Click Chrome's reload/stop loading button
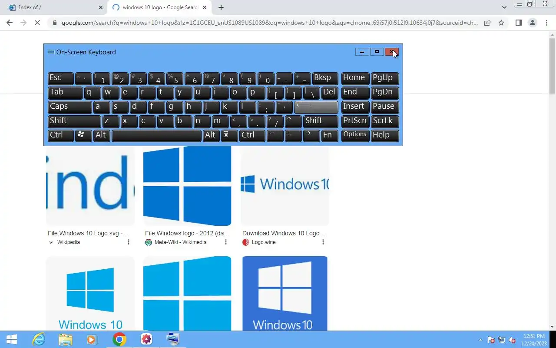 pos(37,23)
